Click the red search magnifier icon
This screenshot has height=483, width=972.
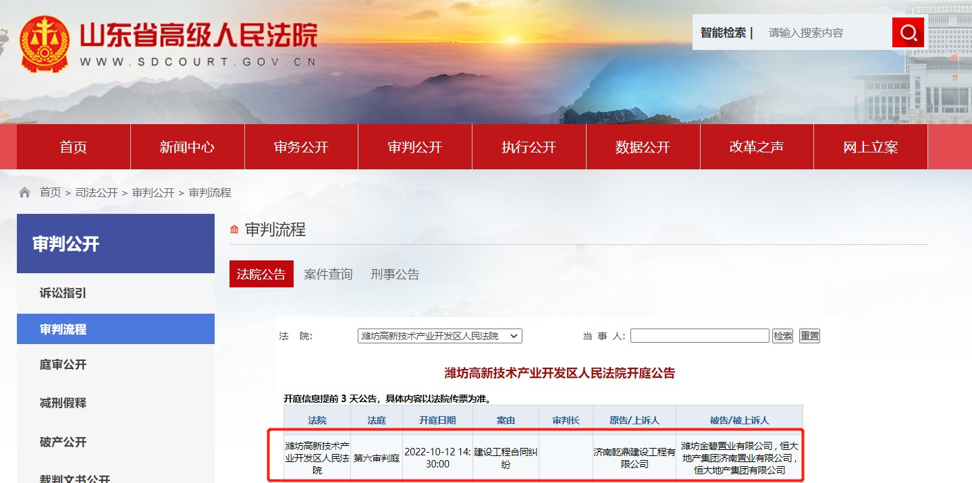908,32
